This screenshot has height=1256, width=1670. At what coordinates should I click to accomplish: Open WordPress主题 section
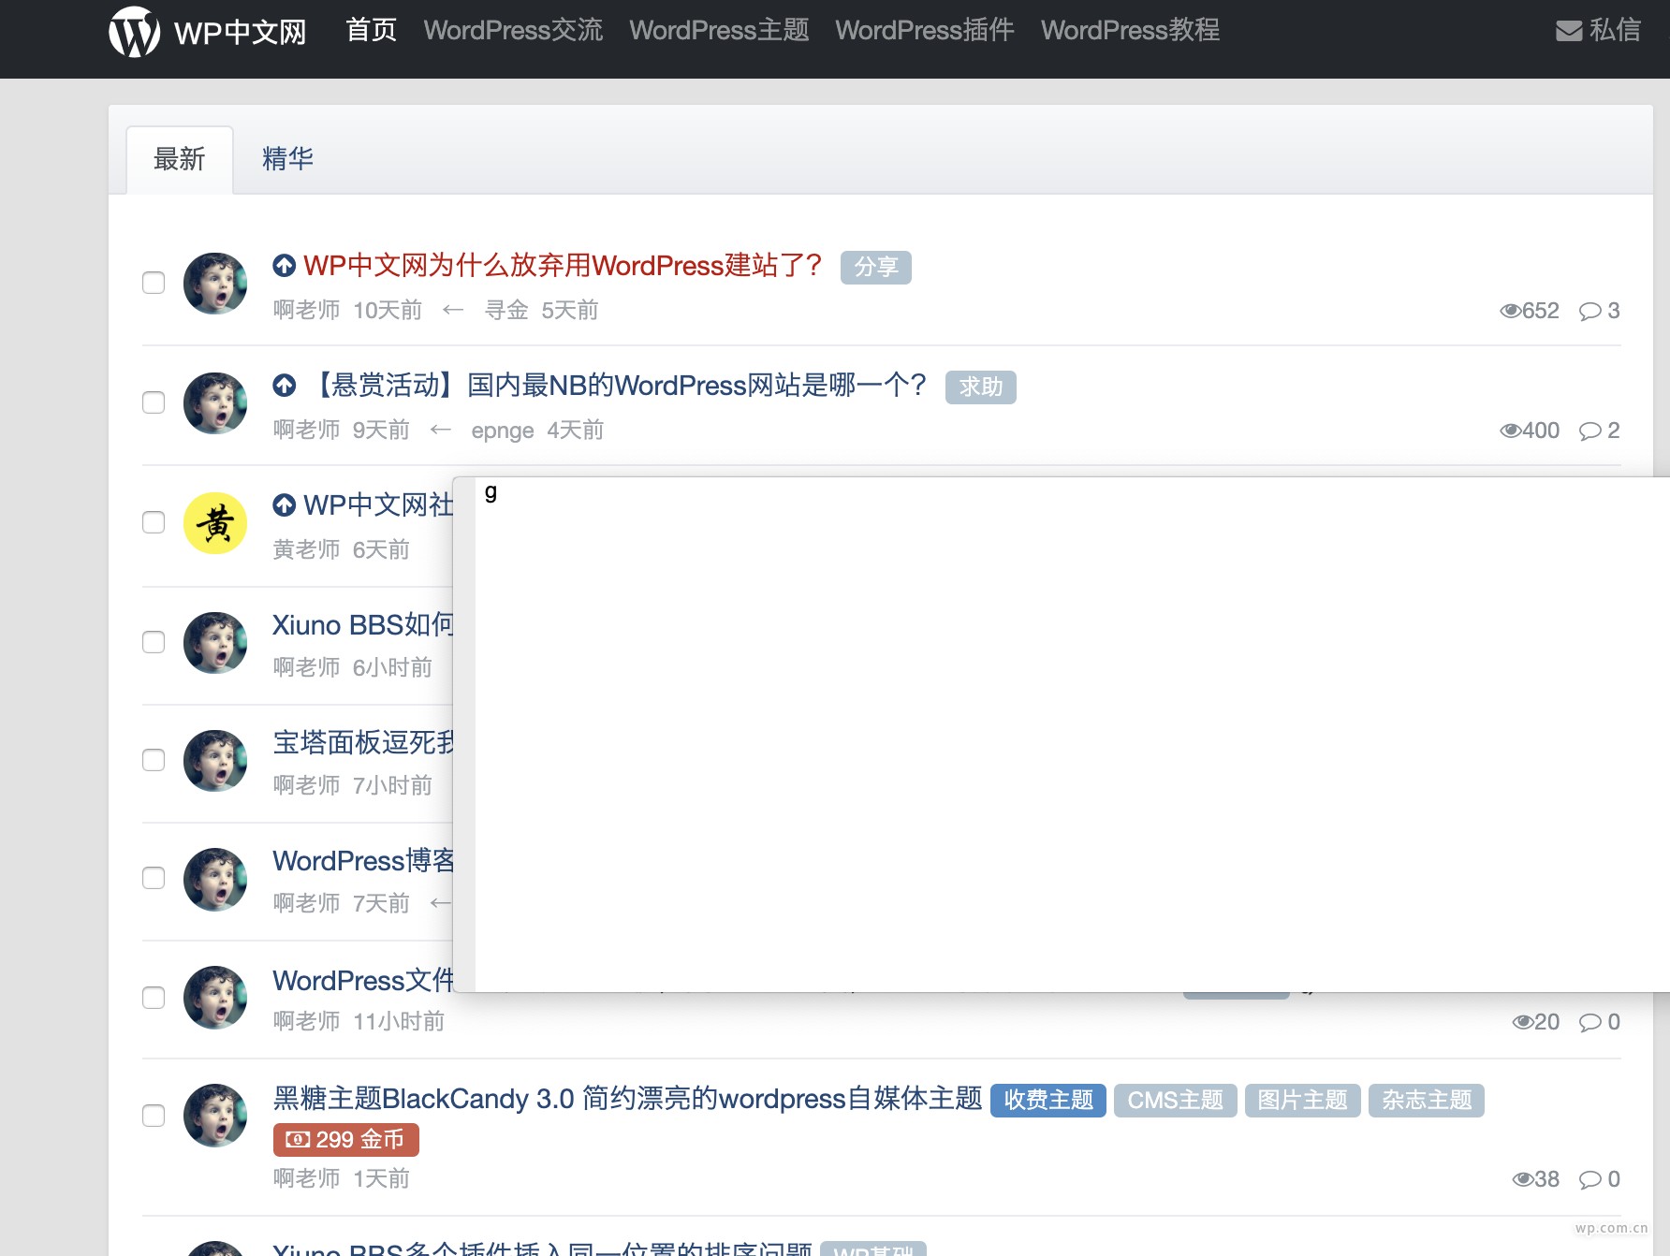pyautogui.click(x=719, y=31)
